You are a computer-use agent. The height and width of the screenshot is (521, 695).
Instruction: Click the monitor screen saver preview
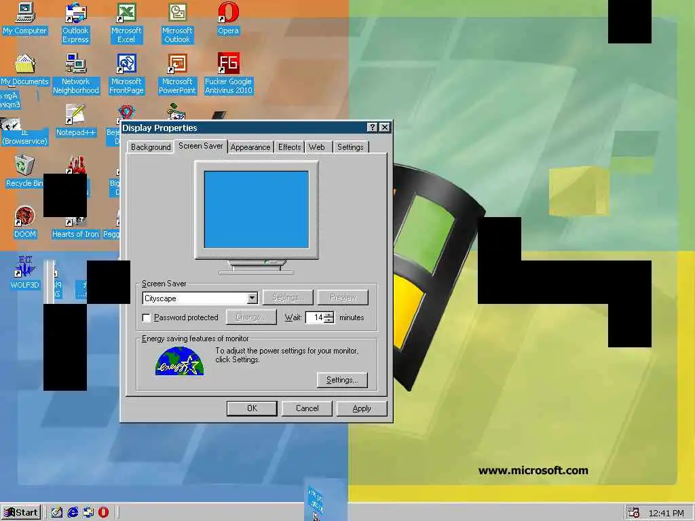click(256, 210)
